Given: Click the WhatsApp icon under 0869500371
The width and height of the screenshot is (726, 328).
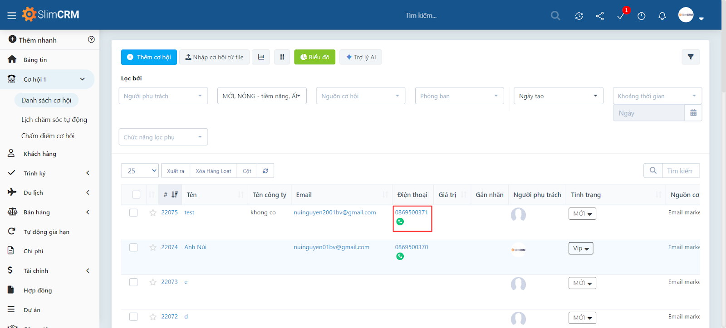Looking at the screenshot, I should tap(400, 222).
